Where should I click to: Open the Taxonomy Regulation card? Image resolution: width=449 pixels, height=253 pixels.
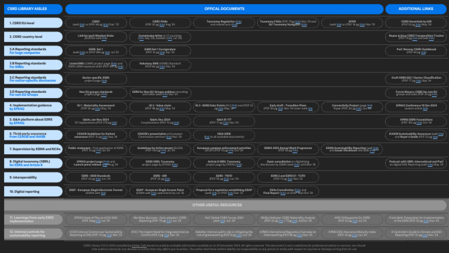[x=224, y=23]
